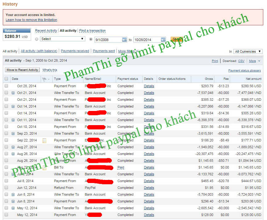Click Move to Recent Activity button
This screenshot has width=267, height=220.
(22, 70)
